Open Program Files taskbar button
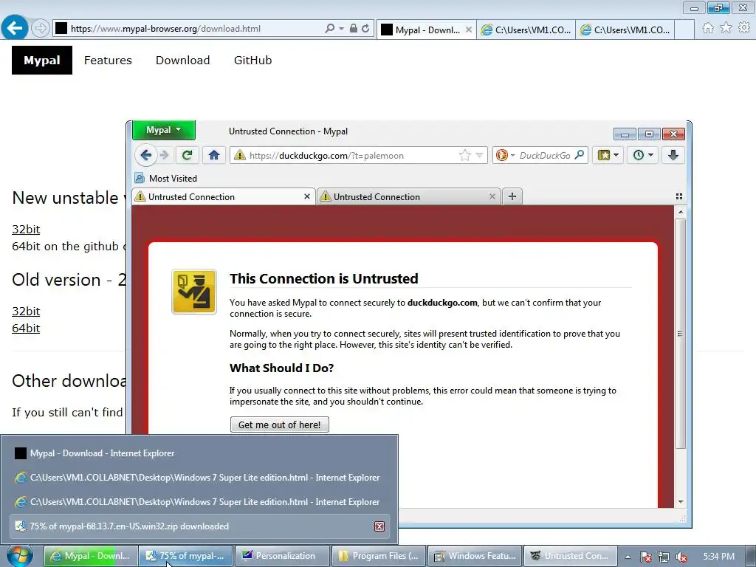The image size is (756, 567). (x=379, y=556)
